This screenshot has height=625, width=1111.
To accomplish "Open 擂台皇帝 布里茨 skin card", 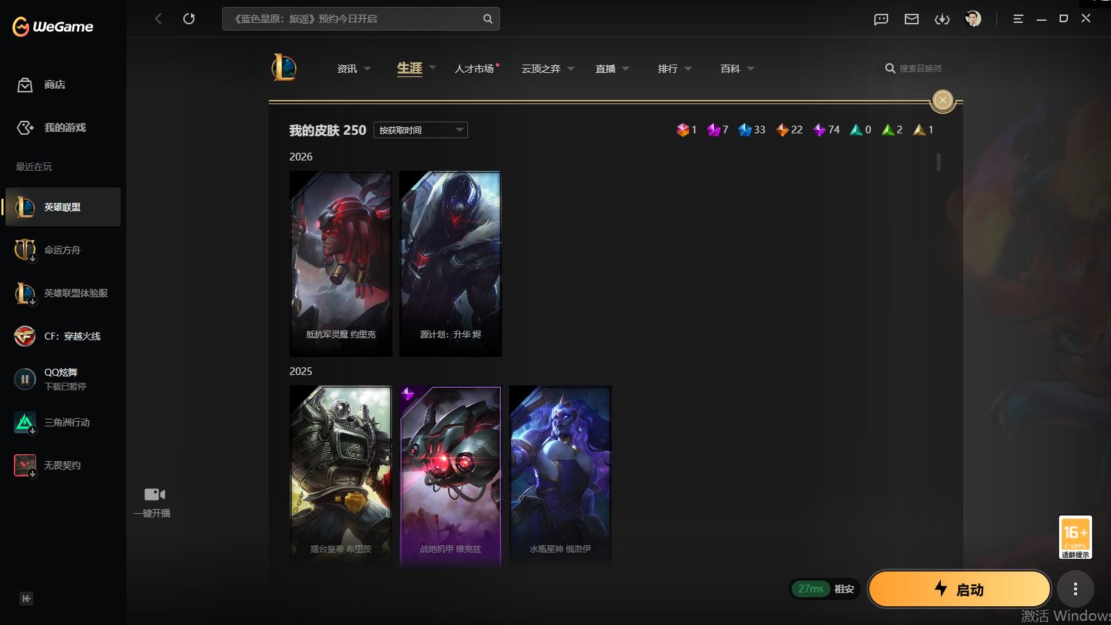I will pyautogui.click(x=340, y=476).
